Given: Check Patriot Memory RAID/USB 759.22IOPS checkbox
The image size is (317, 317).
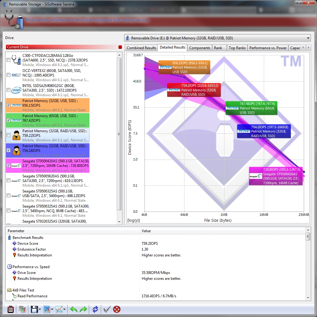Looking at the screenshot, I should [9, 135].
